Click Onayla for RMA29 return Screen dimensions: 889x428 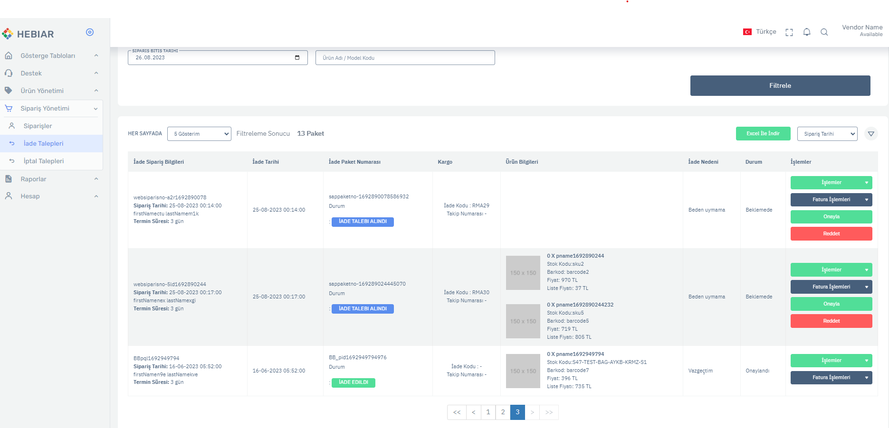coord(831,217)
